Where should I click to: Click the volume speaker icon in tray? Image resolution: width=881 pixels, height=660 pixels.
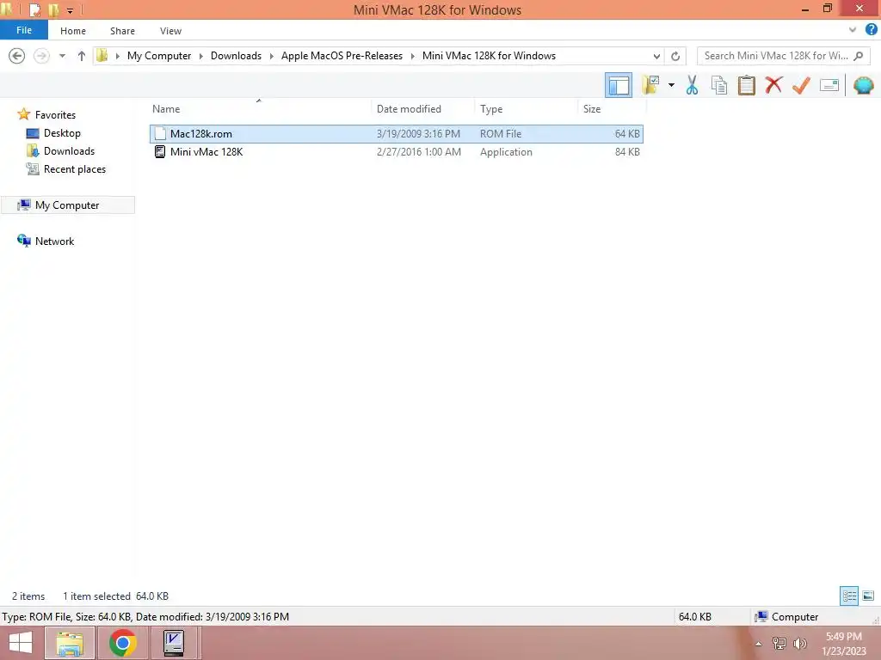click(x=799, y=644)
